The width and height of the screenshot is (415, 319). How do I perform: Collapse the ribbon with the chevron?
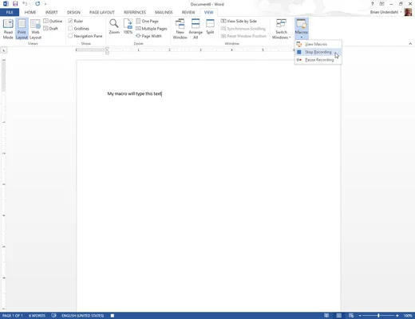410,44
